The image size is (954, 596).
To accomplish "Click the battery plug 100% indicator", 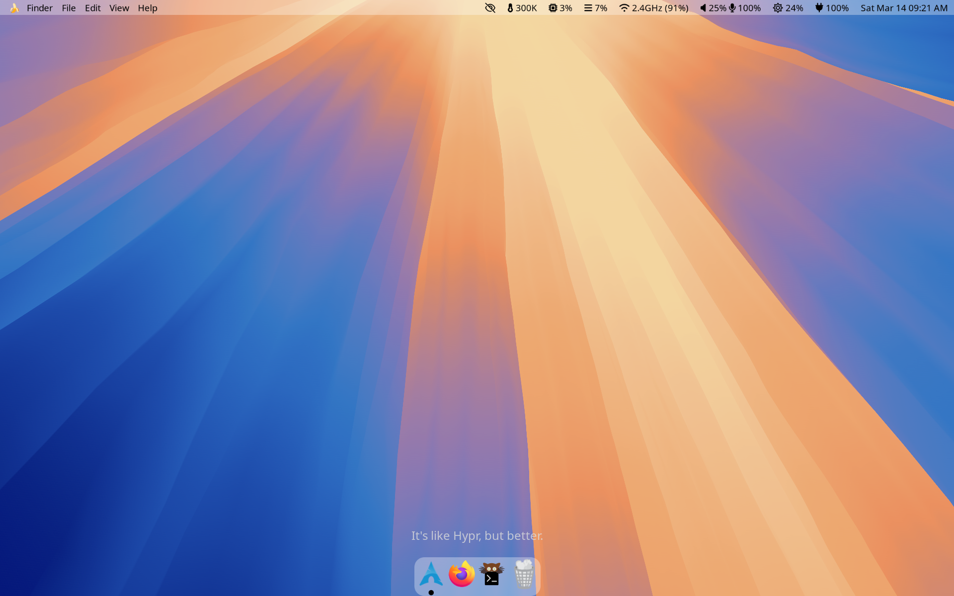I will 832,8.
